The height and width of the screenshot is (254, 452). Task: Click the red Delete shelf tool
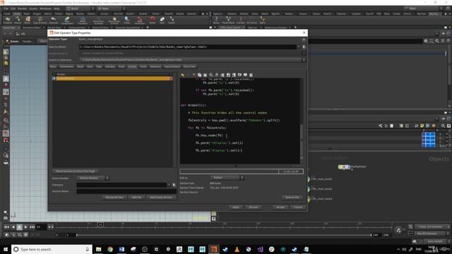click(x=153, y=20)
